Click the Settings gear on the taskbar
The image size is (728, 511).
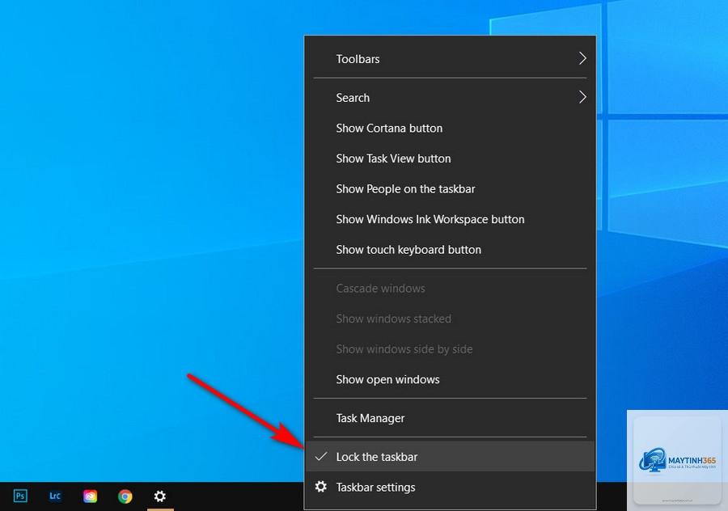click(x=159, y=496)
